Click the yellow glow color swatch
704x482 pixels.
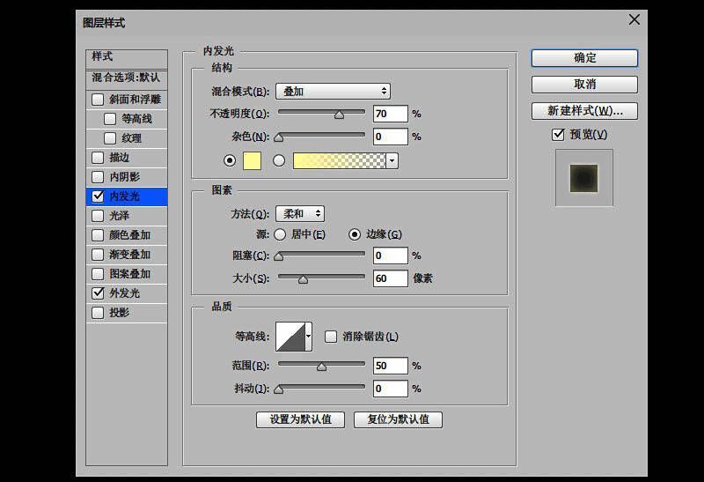click(252, 160)
